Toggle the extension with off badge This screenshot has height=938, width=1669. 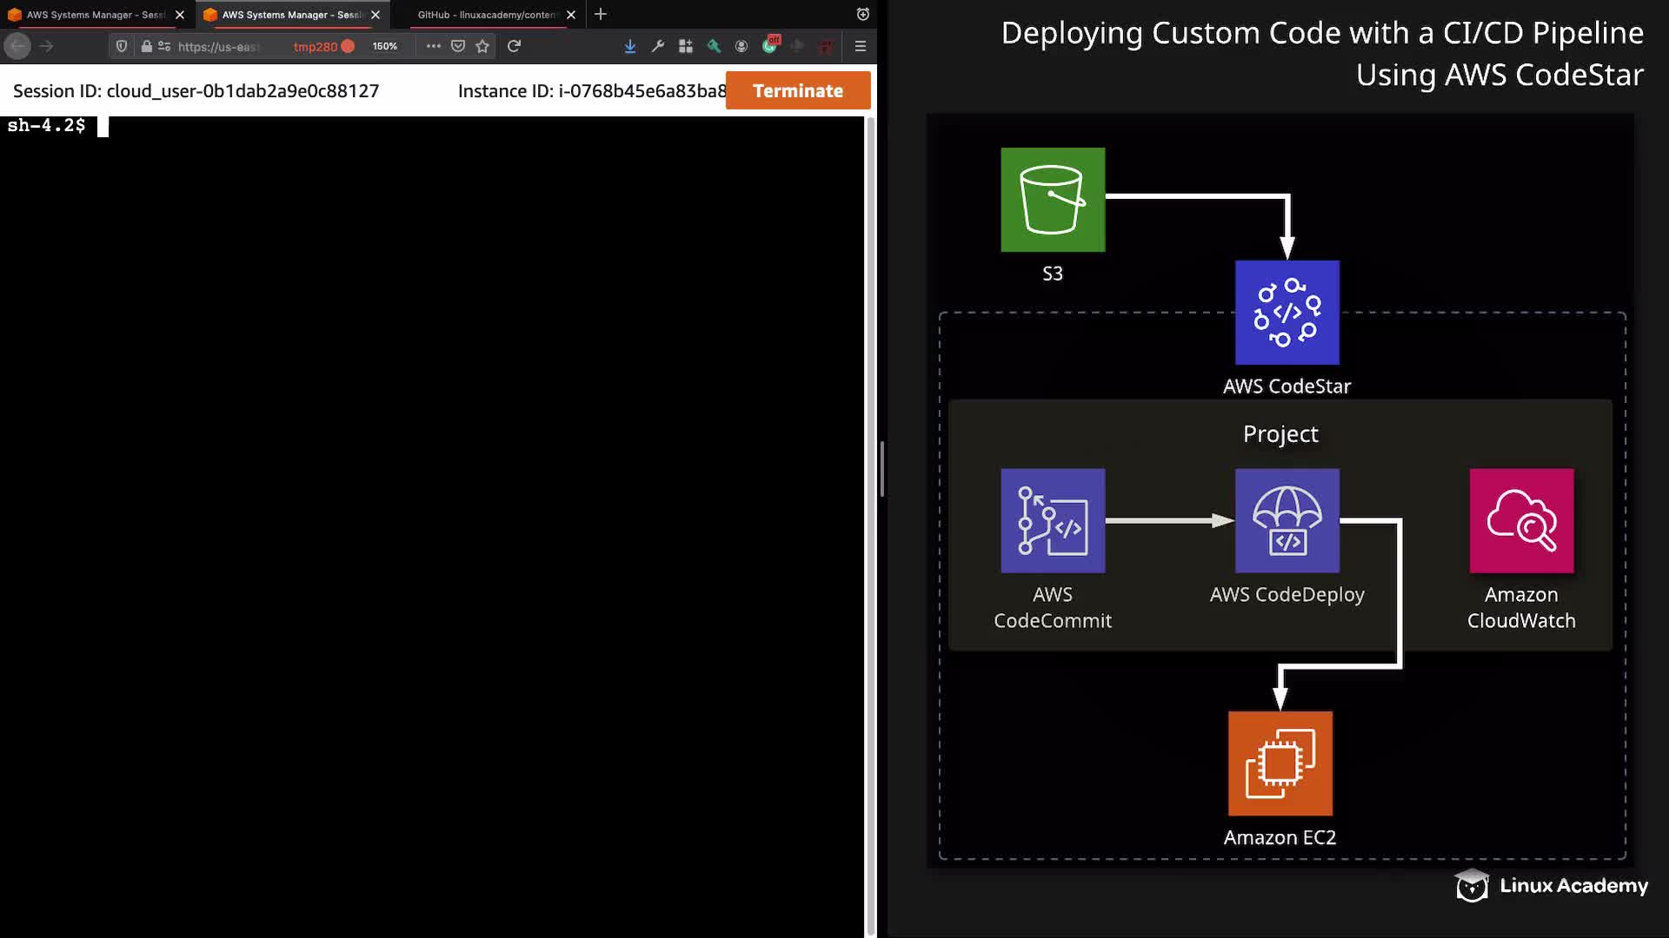(x=770, y=45)
